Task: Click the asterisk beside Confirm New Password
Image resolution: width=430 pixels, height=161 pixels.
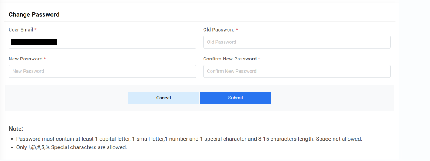Action: coord(259,59)
